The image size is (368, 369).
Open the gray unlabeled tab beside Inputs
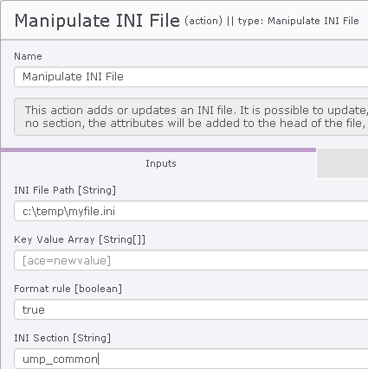pos(342,163)
